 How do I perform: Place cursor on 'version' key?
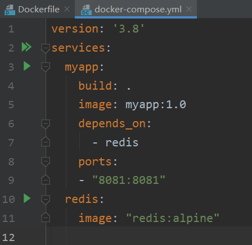(x=75, y=29)
